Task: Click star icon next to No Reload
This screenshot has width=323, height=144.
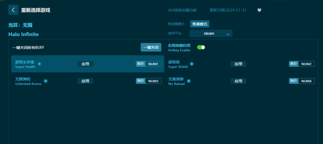Action: pos(189,81)
